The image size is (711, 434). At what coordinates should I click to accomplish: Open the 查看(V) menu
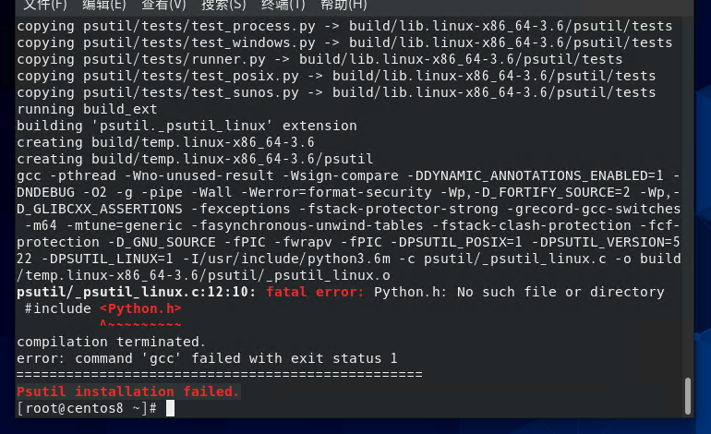pos(163,5)
